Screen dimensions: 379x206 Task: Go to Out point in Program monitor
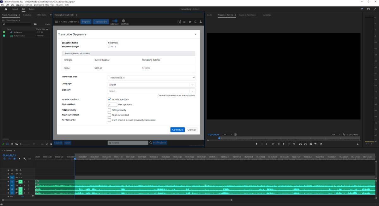pos(294,144)
